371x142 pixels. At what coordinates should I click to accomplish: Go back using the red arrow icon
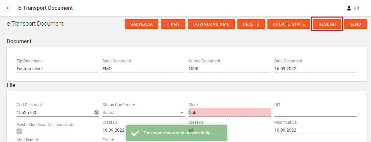click(8, 8)
